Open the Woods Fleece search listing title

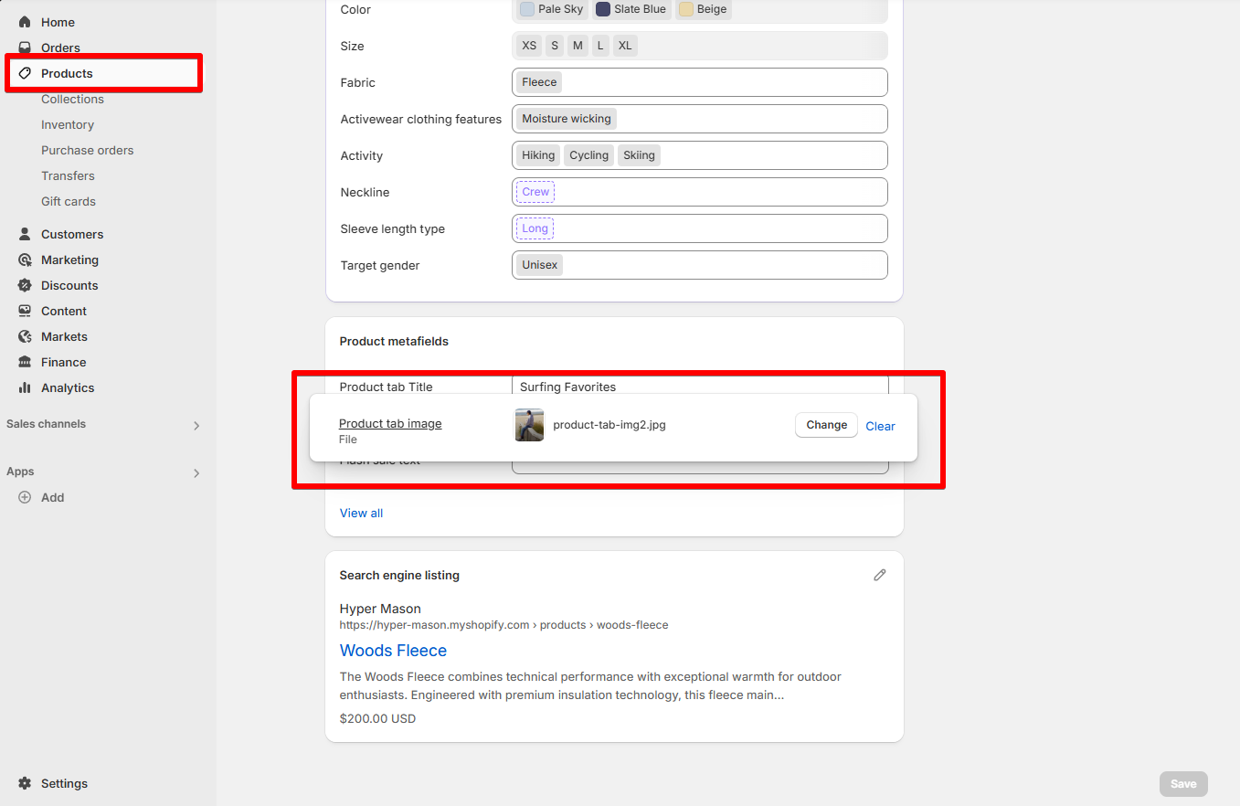point(393,651)
